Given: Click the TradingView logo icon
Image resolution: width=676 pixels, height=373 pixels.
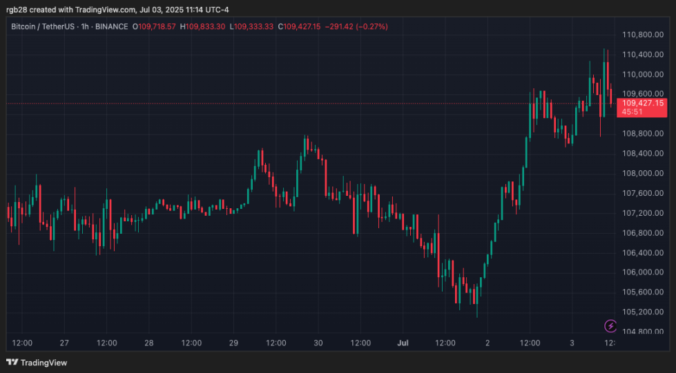Looking at the screenshot, I should [12, 363].
